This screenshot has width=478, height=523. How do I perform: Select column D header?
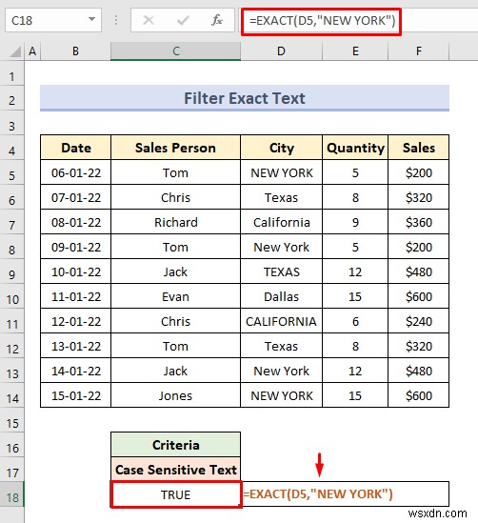(281, 51)
